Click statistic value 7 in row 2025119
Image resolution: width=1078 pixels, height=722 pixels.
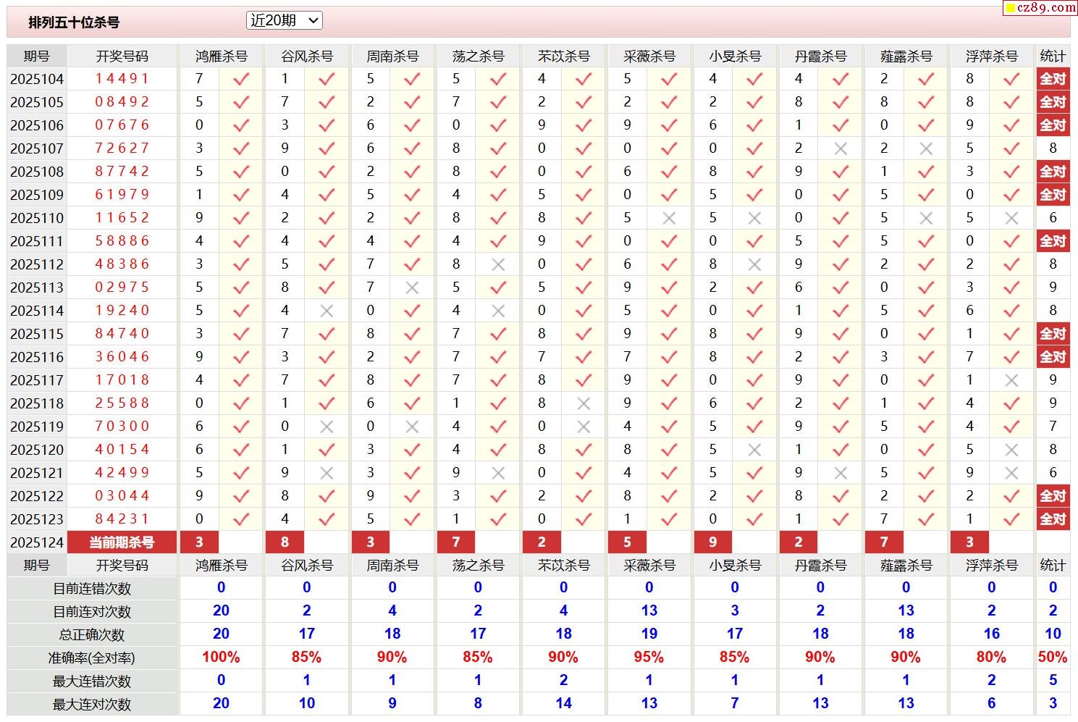pos(1053,427)
